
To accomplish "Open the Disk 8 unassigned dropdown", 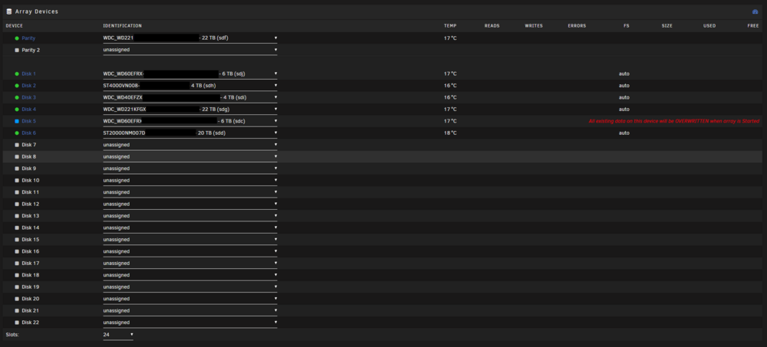I will click(x=189, y=156).
